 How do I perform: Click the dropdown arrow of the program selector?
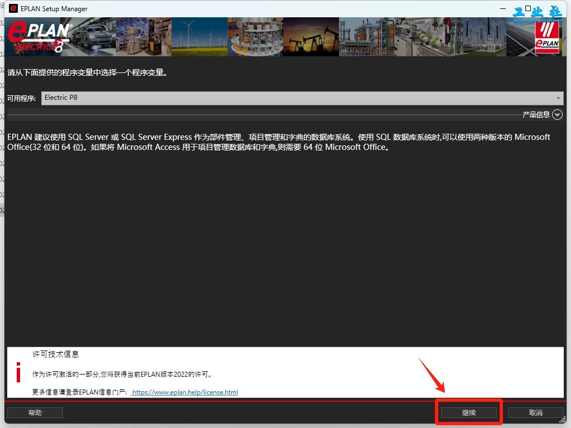coord(558,98)
